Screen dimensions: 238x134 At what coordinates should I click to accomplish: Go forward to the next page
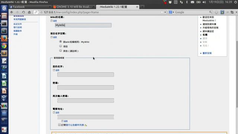click(17, 12)
